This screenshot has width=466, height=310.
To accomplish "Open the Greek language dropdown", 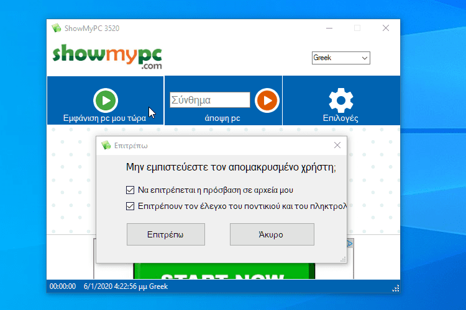I will click(x=341, y=58).
